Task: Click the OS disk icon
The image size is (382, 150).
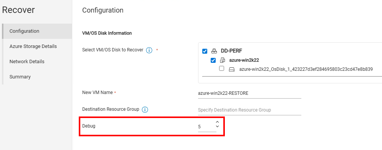Action: (x=232, y=70)
